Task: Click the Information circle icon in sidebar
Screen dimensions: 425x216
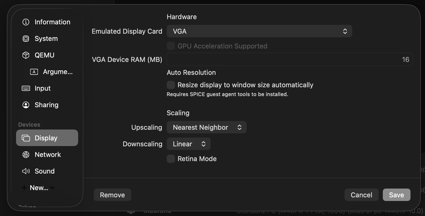Action: [26, 22]
